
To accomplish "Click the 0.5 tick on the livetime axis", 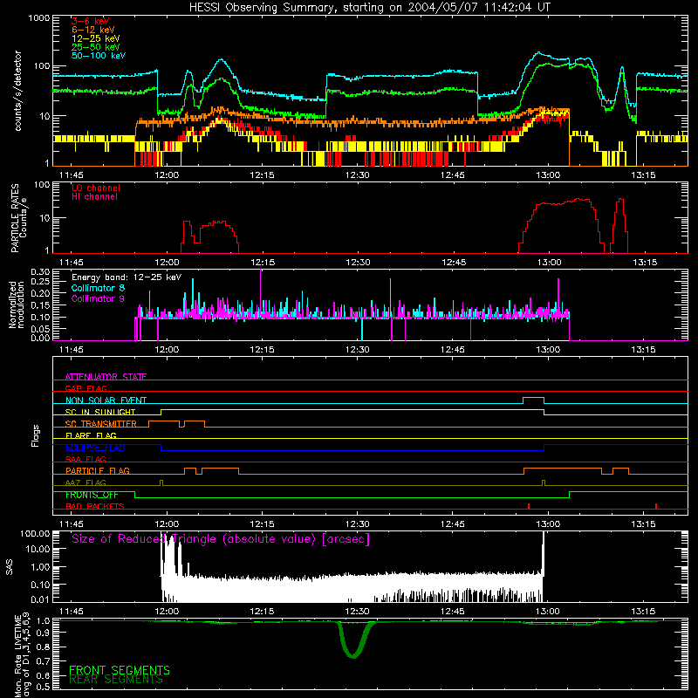I will (43, 687).
